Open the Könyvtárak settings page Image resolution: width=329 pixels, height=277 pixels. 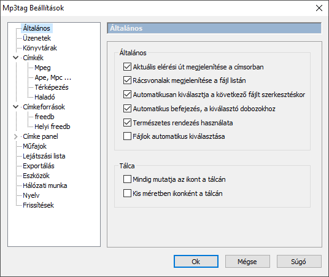point(40,48)
